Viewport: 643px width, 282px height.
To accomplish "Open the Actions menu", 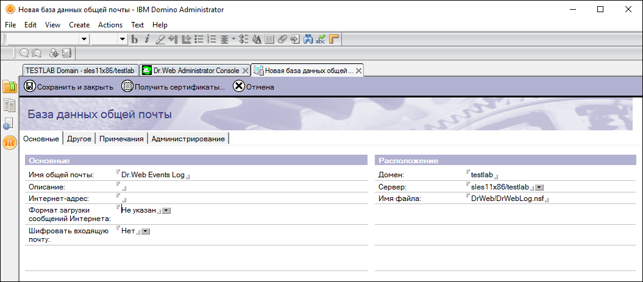I will pyautogui.click(x=110, y=25).
